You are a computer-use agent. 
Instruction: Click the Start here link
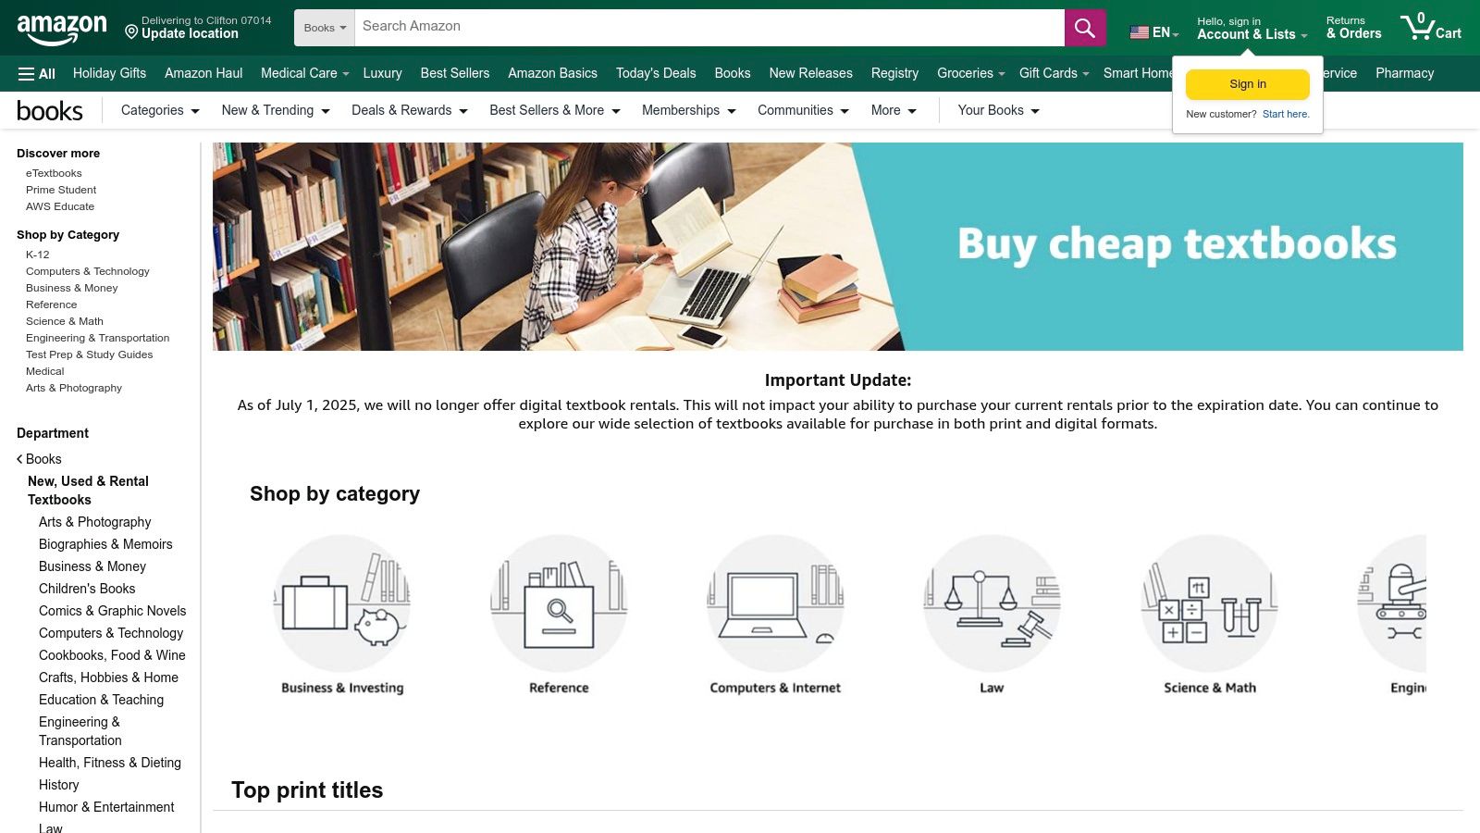click(1286, 115)
